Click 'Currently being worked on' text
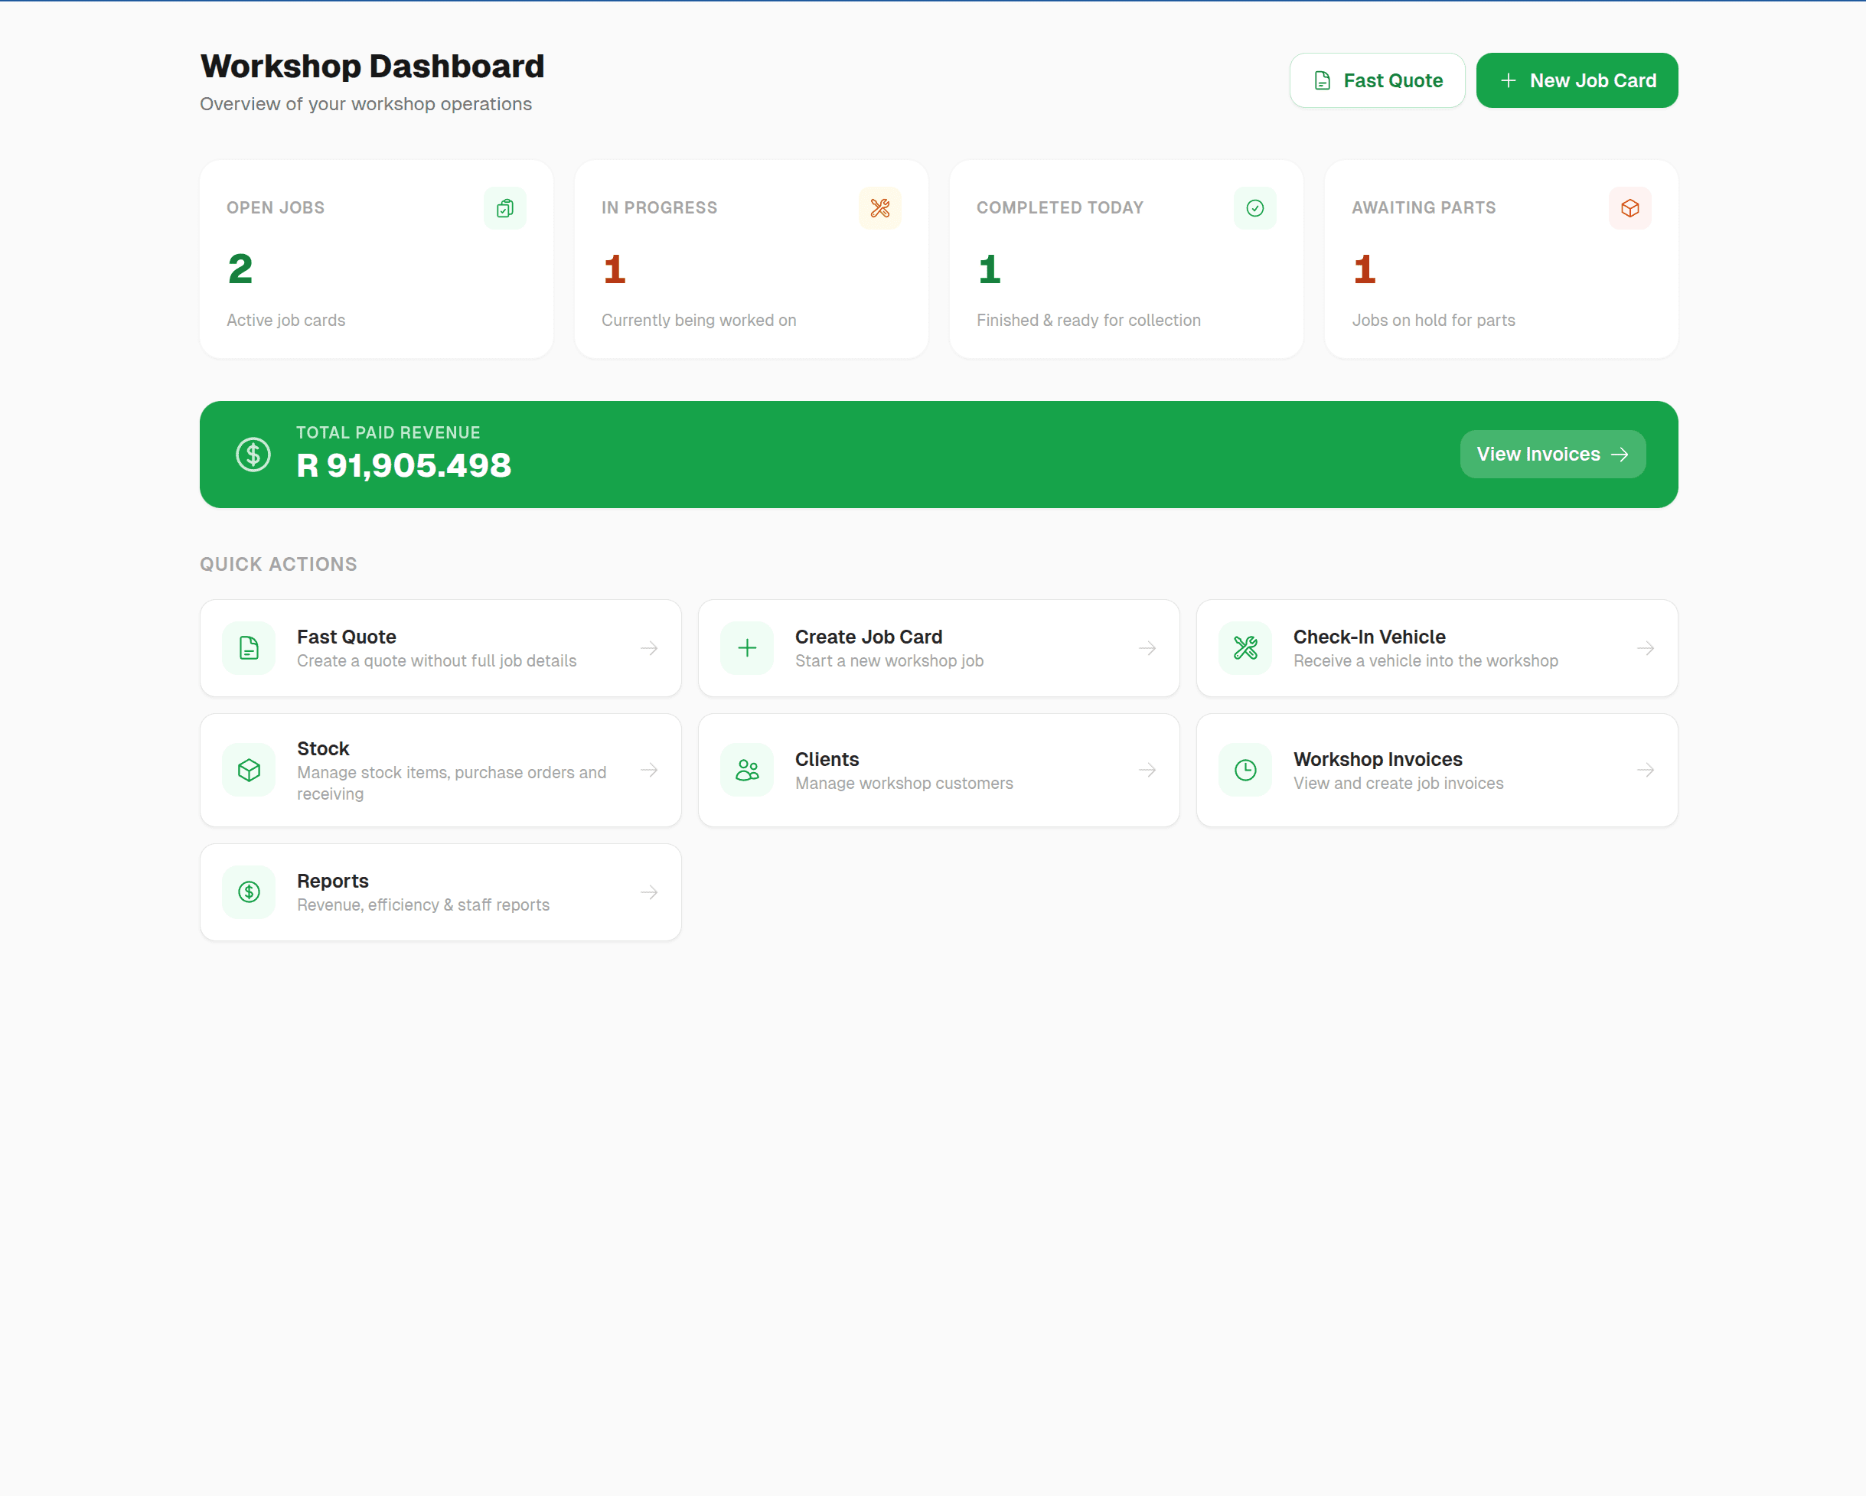The image size is (1866, 1496). [x=699, y=320]
